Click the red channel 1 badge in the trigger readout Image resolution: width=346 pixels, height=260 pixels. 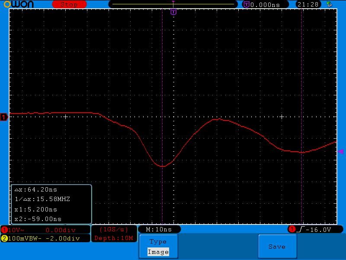292,229
